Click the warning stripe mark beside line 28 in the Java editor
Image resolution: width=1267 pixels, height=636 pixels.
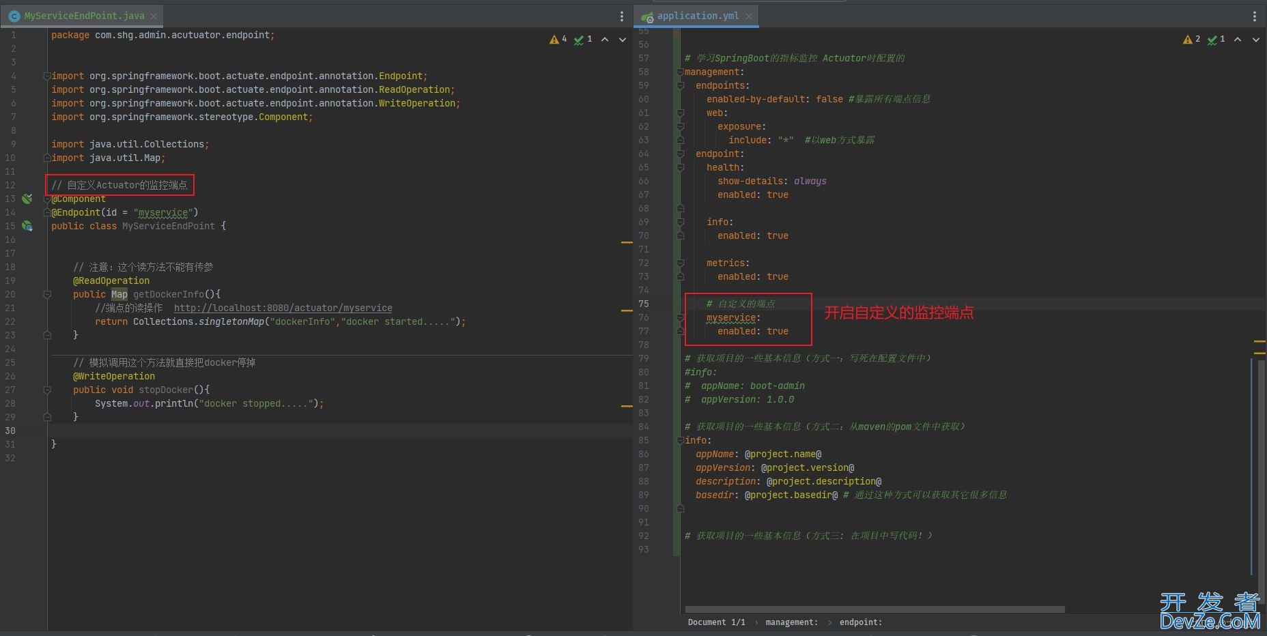click(x=627, y=406)
